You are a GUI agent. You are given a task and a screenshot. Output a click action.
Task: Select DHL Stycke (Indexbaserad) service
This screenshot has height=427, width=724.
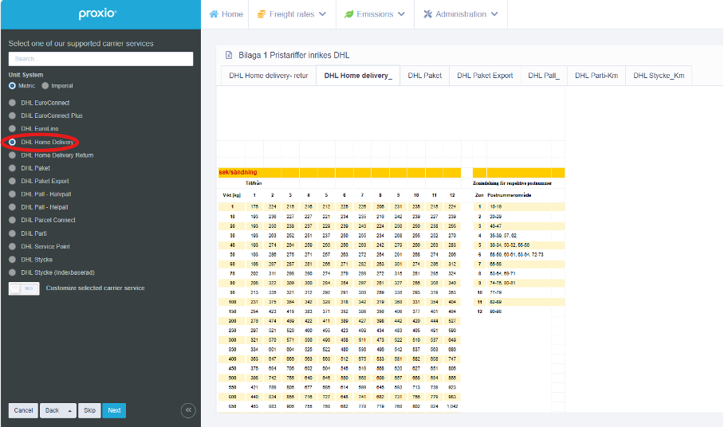pos(13,272)
